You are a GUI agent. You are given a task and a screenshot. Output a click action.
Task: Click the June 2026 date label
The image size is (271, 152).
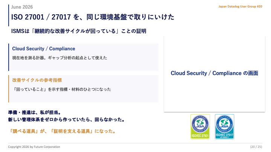click(22, 7)
